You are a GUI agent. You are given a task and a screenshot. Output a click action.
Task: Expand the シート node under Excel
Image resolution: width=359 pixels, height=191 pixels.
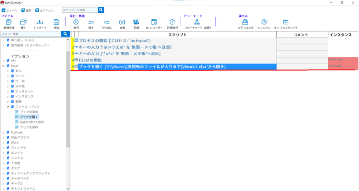8,76
